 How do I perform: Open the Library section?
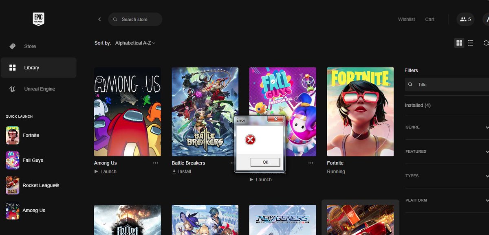pyautogui.click(x=38, y=68)
